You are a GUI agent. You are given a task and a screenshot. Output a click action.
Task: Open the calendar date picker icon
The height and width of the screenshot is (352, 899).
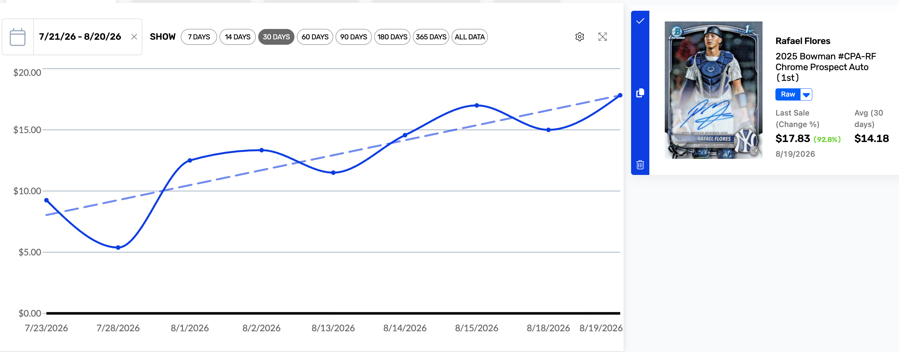click(x=18, y=37)
